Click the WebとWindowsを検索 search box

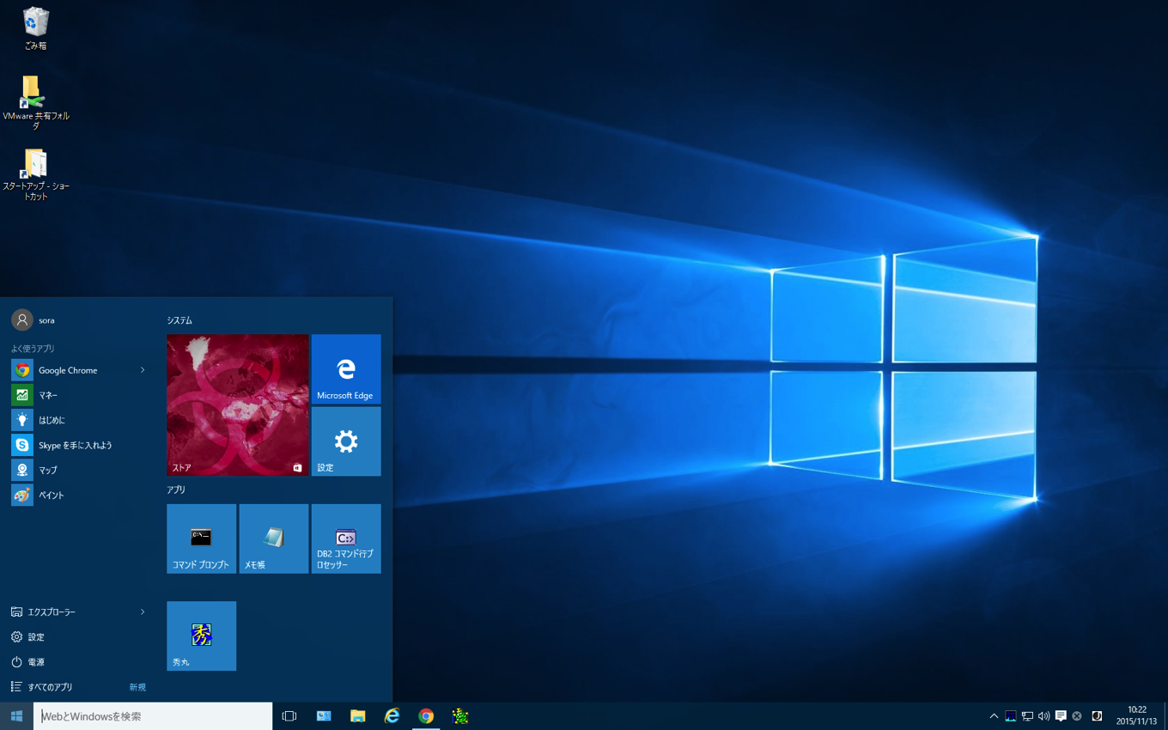pyautogui.click(x=153, y=716)
